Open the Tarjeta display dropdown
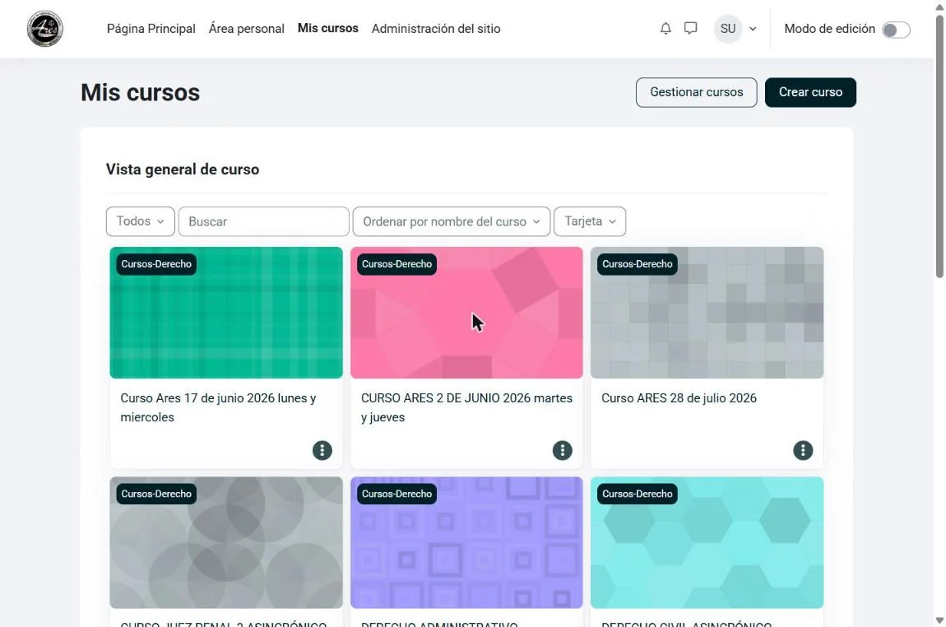Viewport: 946px width, 627px height. [x=590, y=221]
